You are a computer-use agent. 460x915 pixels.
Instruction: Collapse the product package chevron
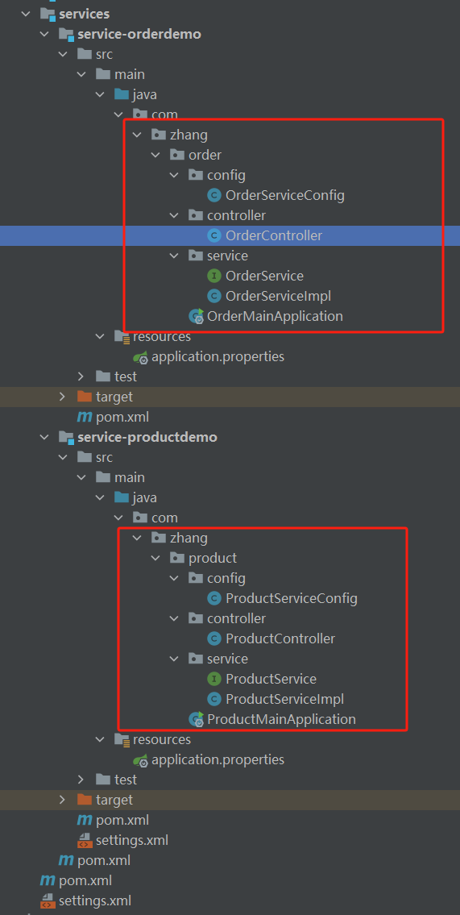[156, 558]
